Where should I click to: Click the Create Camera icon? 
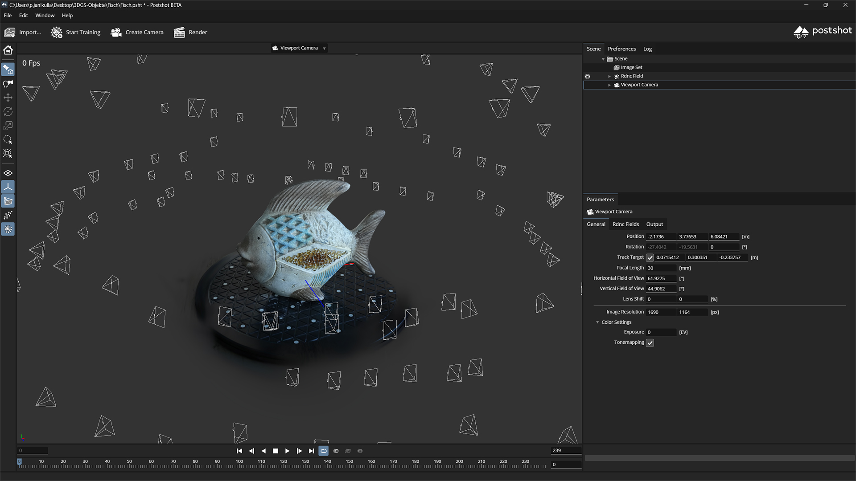(x=116, y=33)
